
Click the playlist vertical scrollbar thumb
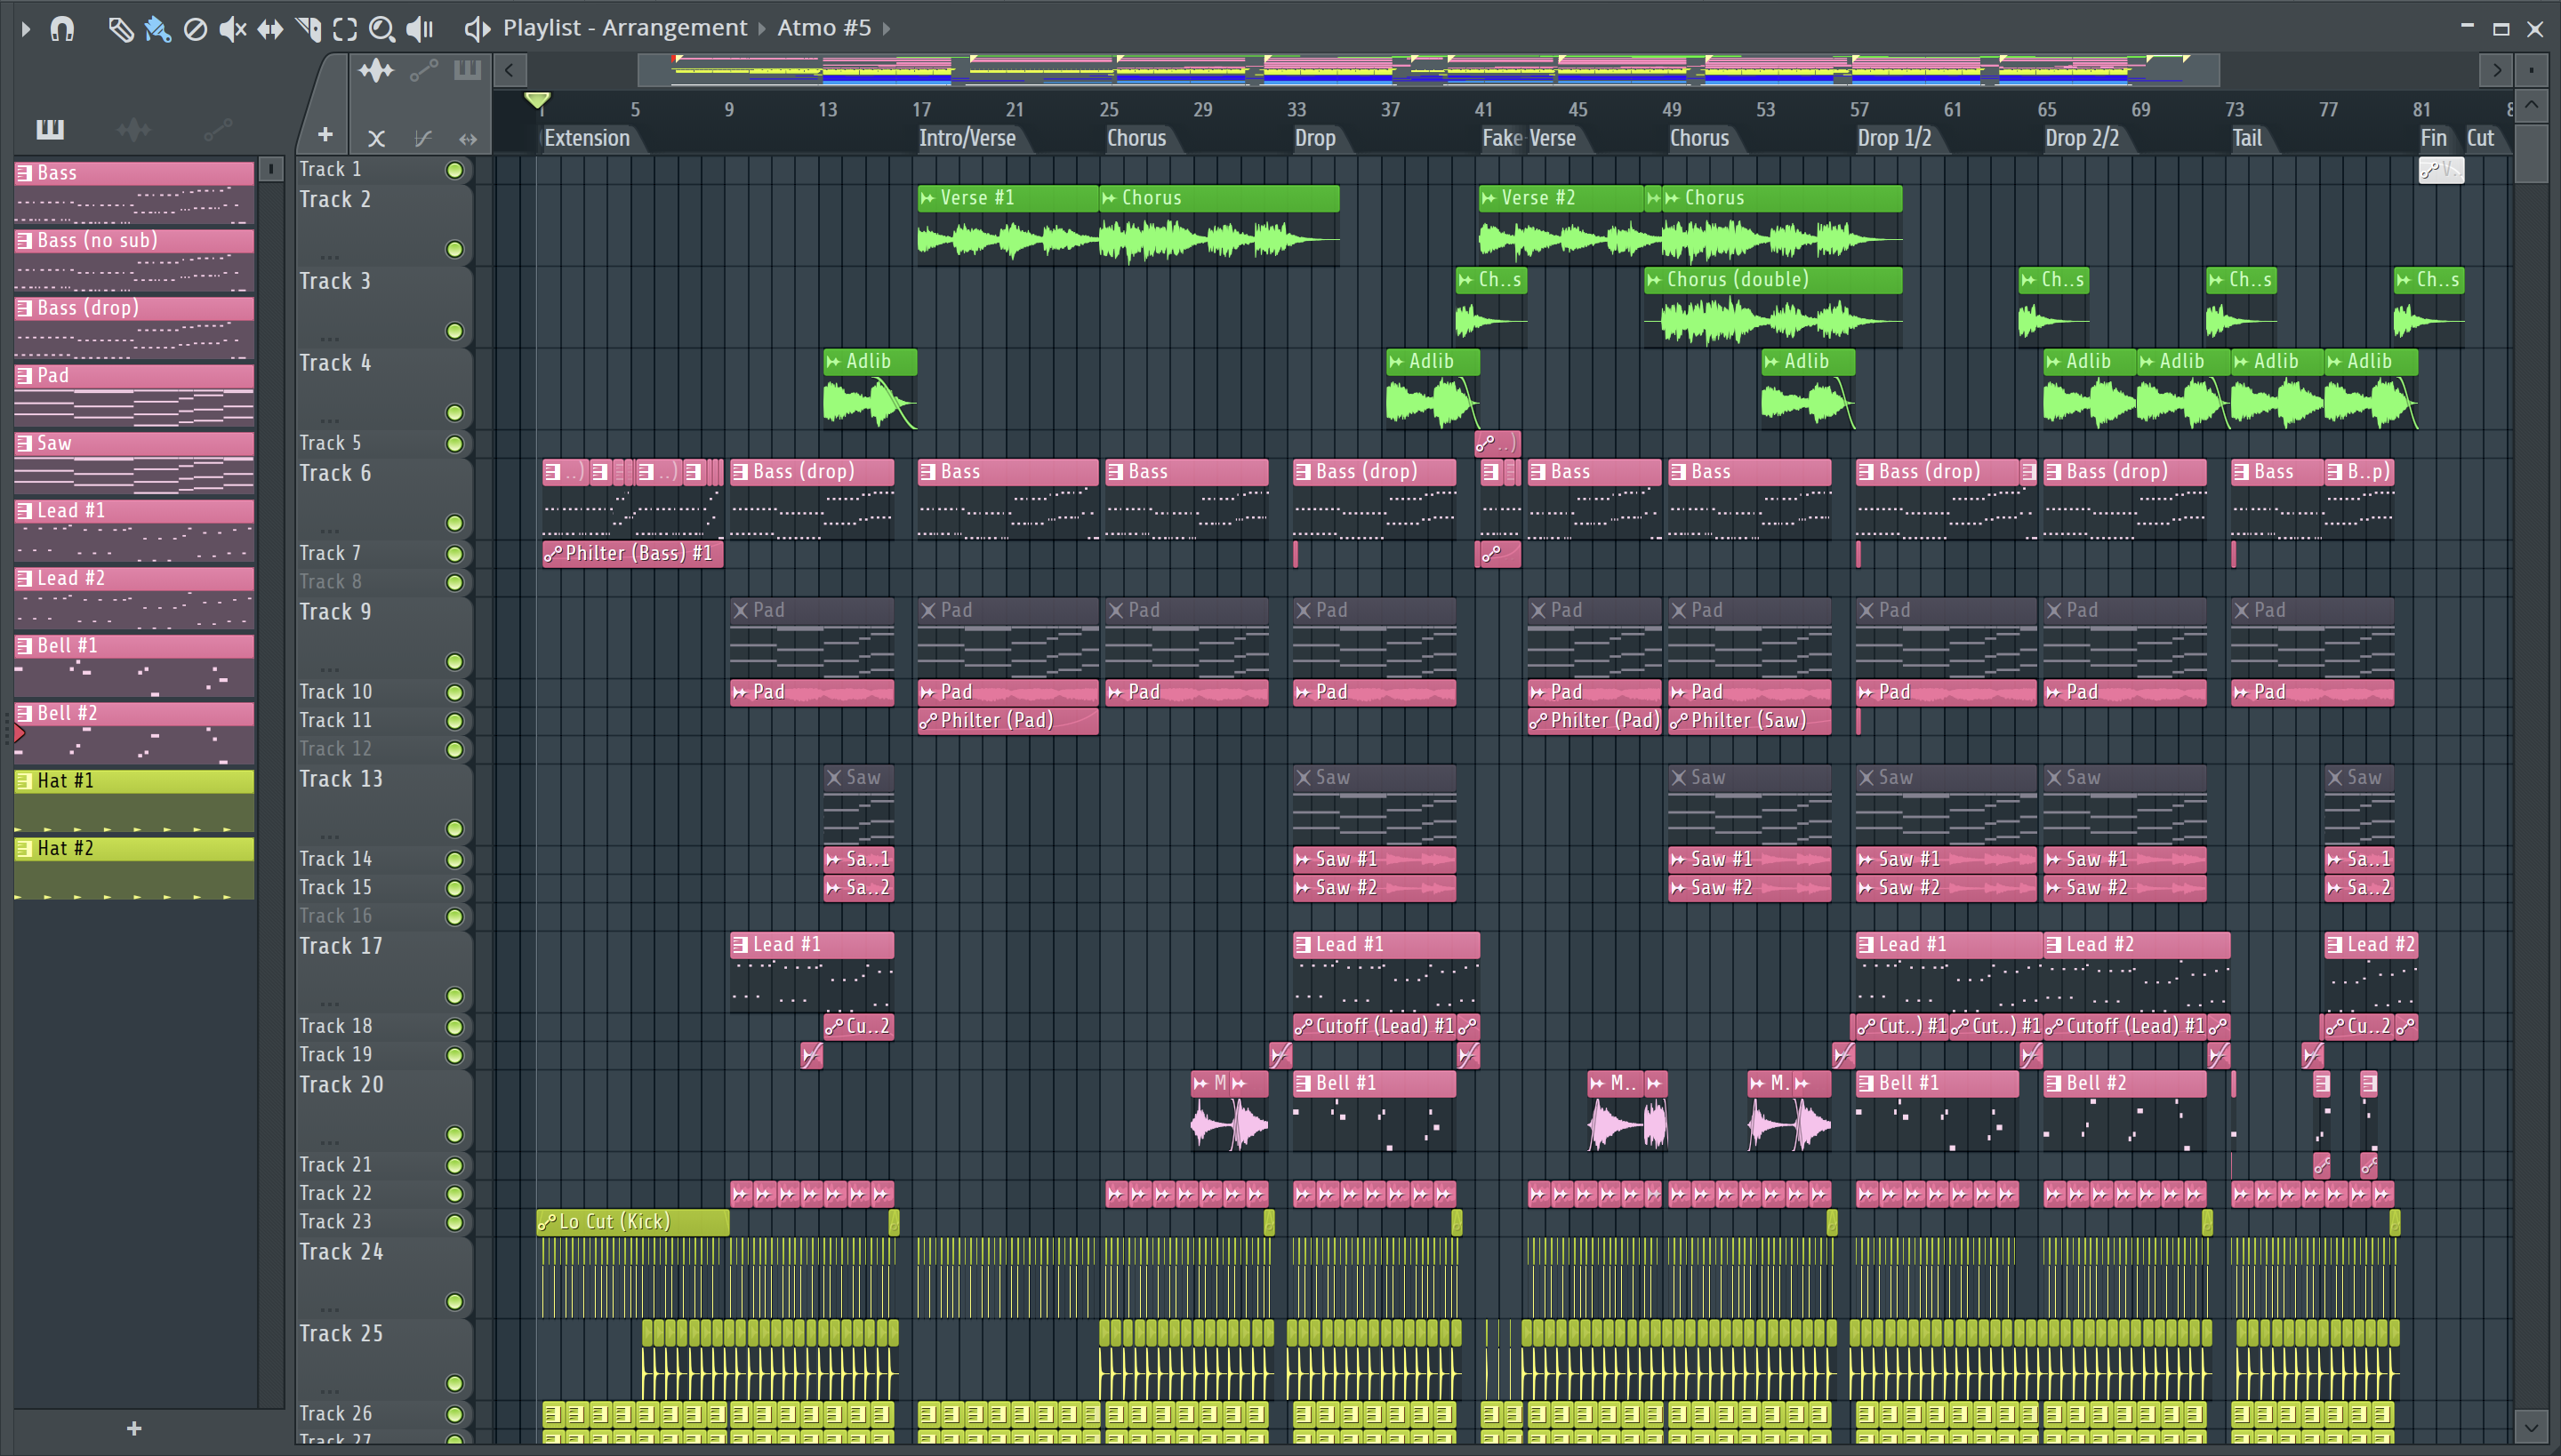(x=2531, y=152)
